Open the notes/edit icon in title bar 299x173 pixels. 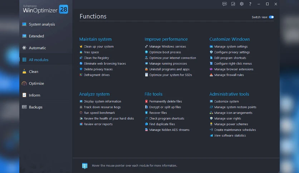233,4
